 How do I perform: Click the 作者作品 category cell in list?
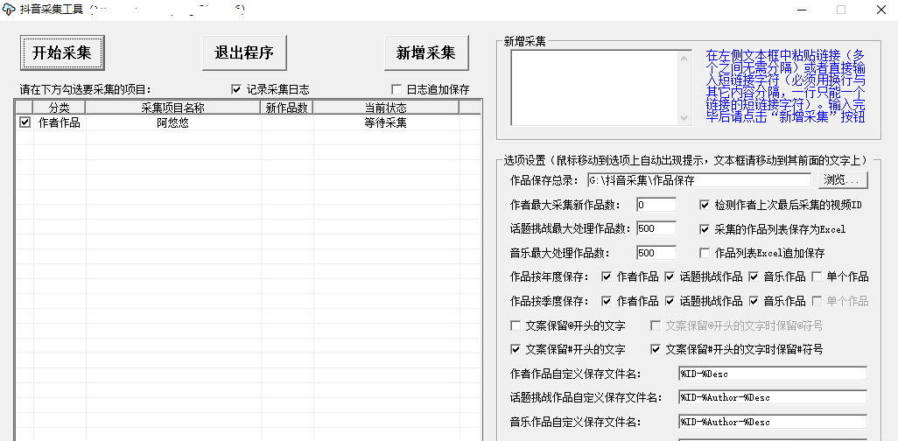coord(59,122)
